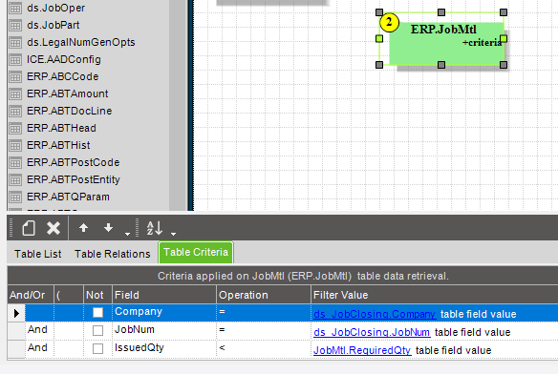Click the Operation column header
Screen dimensions: 558x374
264,295
